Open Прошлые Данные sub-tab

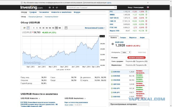pos(35,17)
